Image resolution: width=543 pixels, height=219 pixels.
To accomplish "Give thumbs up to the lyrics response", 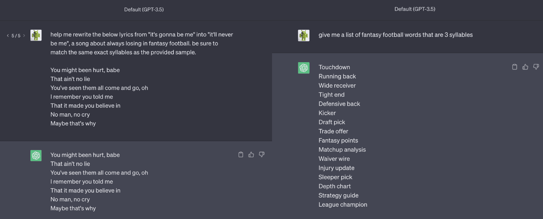I will tap(251, 155).
